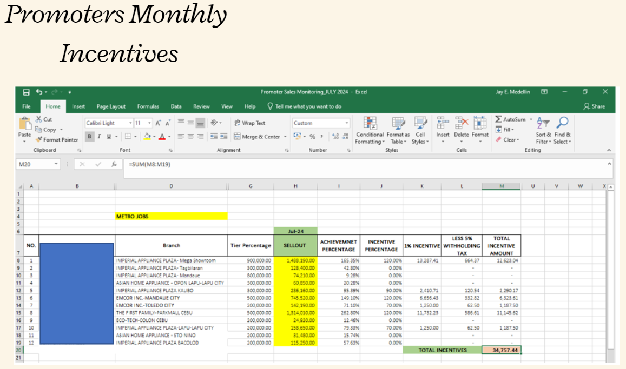This screenshot has height=369, width=626.
Task: Click the Insert Function fx icon
Action: pos(114,164)
